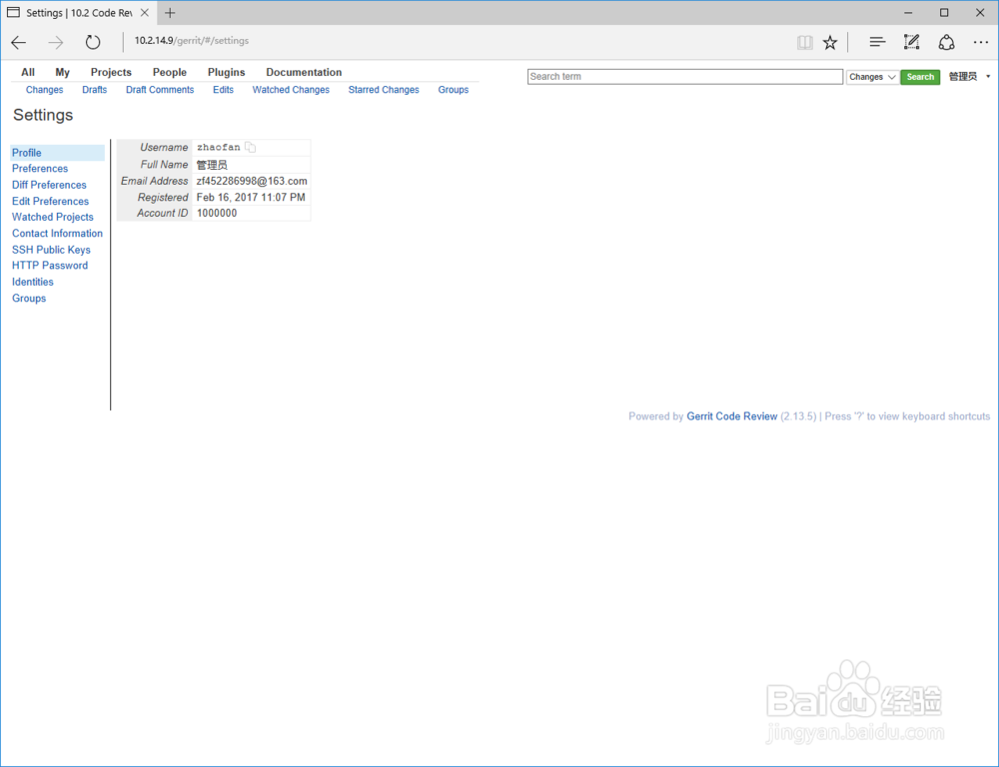The width and height of the screenshot is (999, 767).
Task: Click the browser address bar URL
Action: point(191,41)
